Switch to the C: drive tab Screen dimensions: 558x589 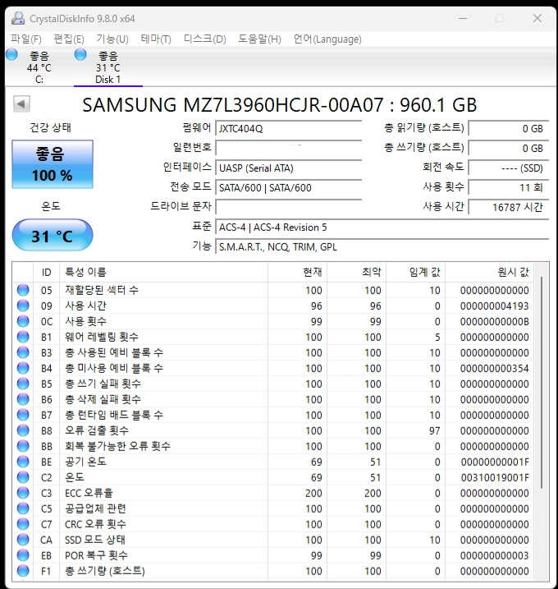tap(39, 67)
